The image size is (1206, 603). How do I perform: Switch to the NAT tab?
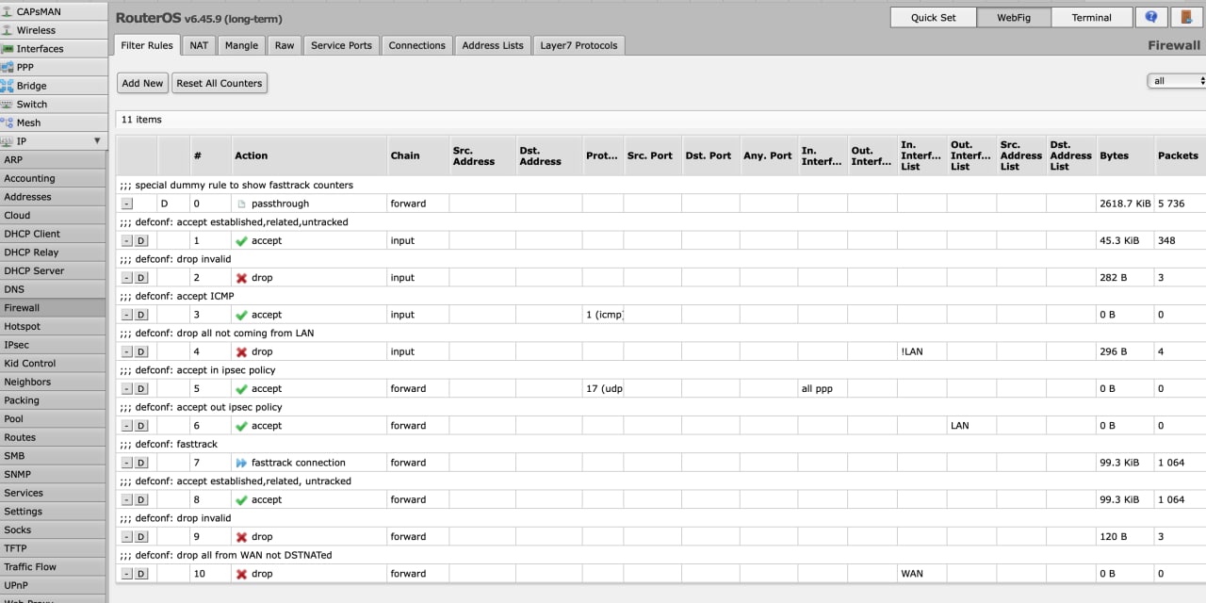point(199,45)
